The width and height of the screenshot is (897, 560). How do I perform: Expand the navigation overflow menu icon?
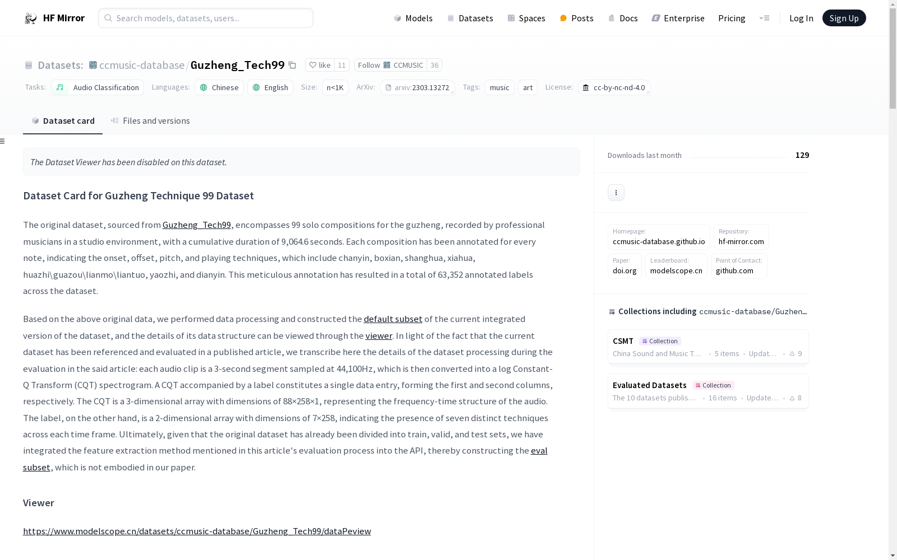coord(764,18)
